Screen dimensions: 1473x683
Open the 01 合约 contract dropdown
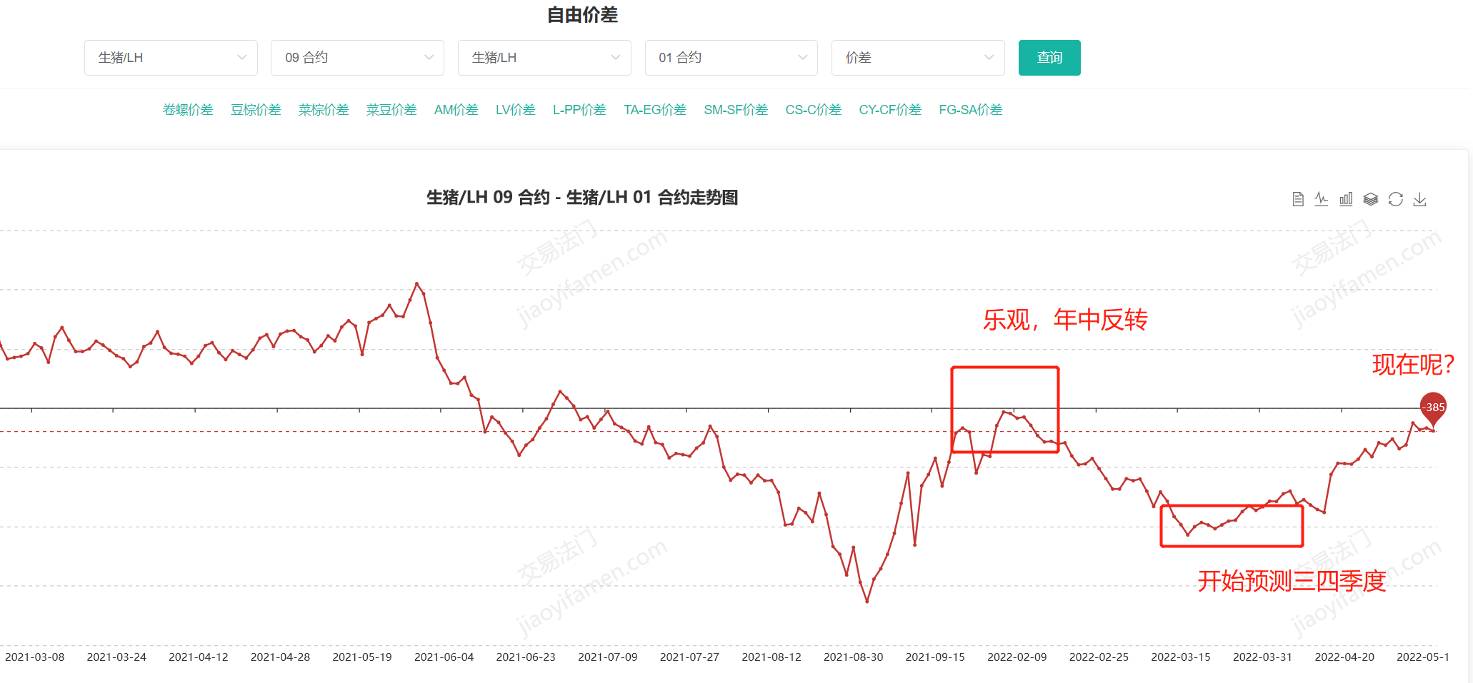(731, 58)
